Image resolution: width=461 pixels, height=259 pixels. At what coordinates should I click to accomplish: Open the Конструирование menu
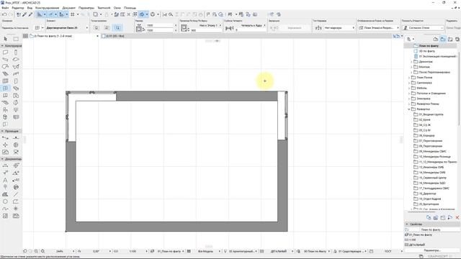47,8
